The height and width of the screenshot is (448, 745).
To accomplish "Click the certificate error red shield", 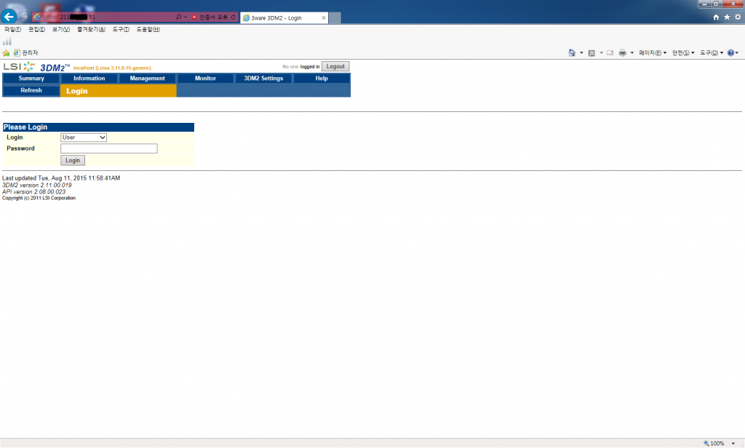I will click(x=194, y=17).
